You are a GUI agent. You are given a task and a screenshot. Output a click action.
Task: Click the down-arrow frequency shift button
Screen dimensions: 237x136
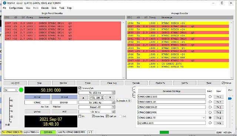click(110, 97)
